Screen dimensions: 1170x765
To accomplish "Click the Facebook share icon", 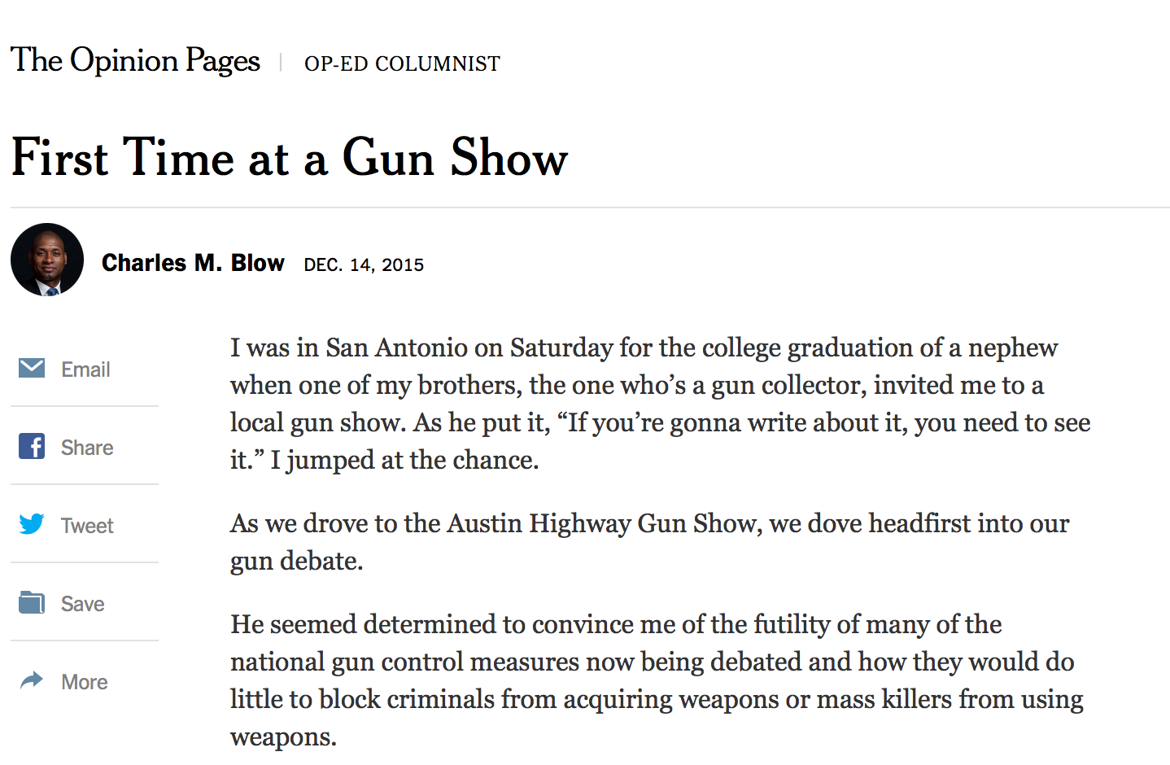I will (x=32, y=446).
